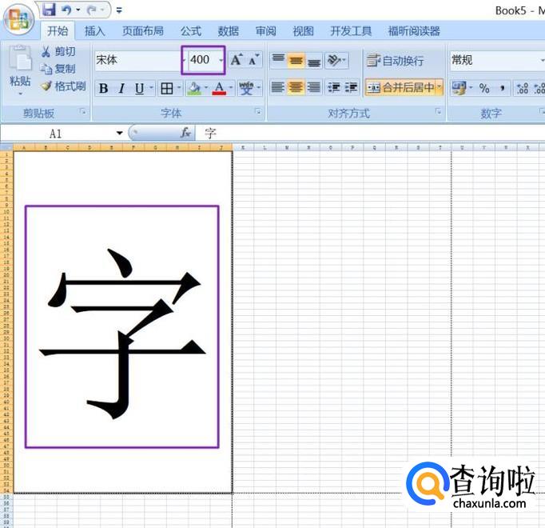Viewport: 545px width, 528px height.
Task: Increase the cell indent
Action: pyautogui.click(x=351, y=87)
